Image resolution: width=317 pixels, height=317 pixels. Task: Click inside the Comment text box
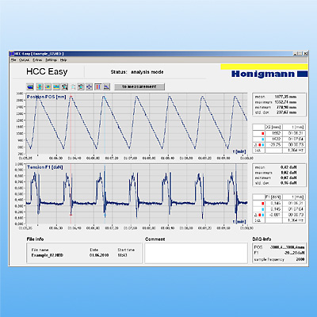(x=197, y=253)
